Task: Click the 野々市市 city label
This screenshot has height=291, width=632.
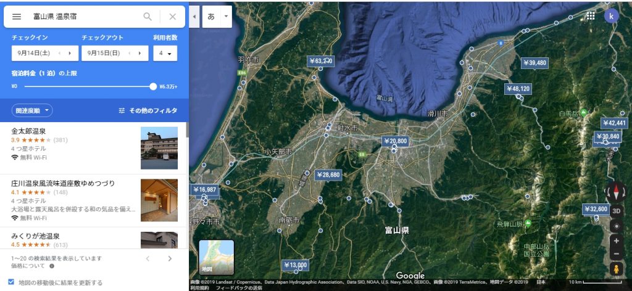Action: (x=206, y=221)
